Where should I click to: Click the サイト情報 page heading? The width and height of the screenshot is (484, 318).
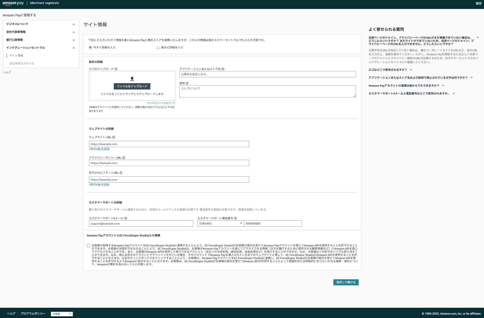95,24
